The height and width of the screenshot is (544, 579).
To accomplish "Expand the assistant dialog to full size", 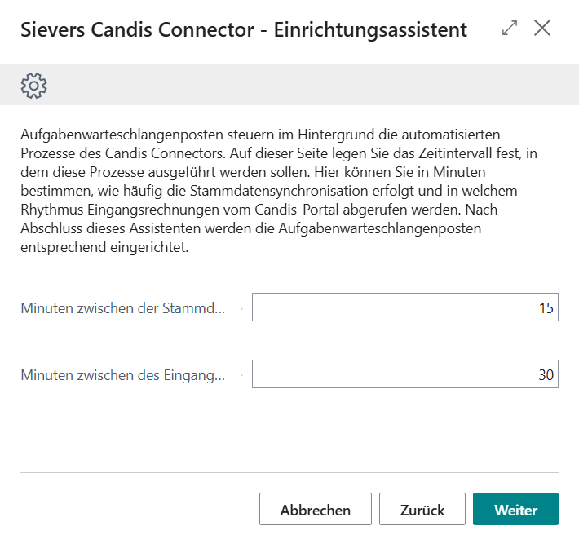I will click(510, 29).
